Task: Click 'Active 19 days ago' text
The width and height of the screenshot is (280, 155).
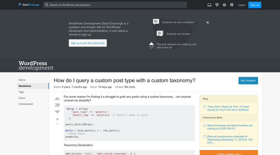Action: point(101,87)
